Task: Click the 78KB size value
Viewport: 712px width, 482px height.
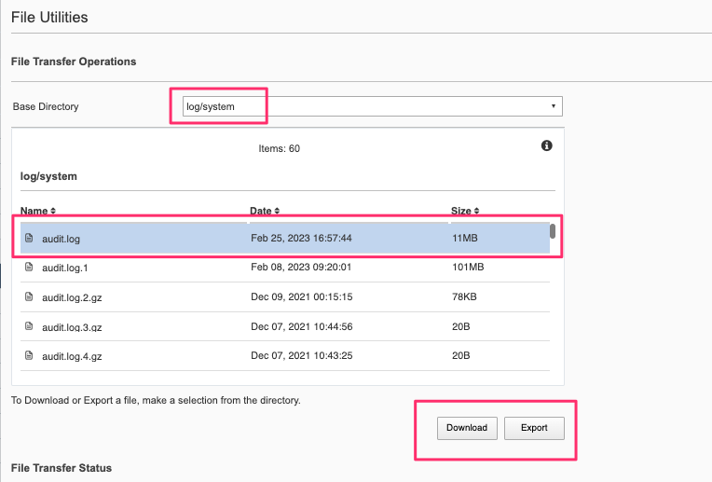Action: pyautogui.click(x=464, y=296)
